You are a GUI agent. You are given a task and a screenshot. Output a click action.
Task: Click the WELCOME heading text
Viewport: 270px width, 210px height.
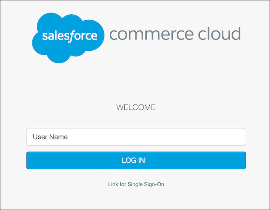tap(136, 107)
